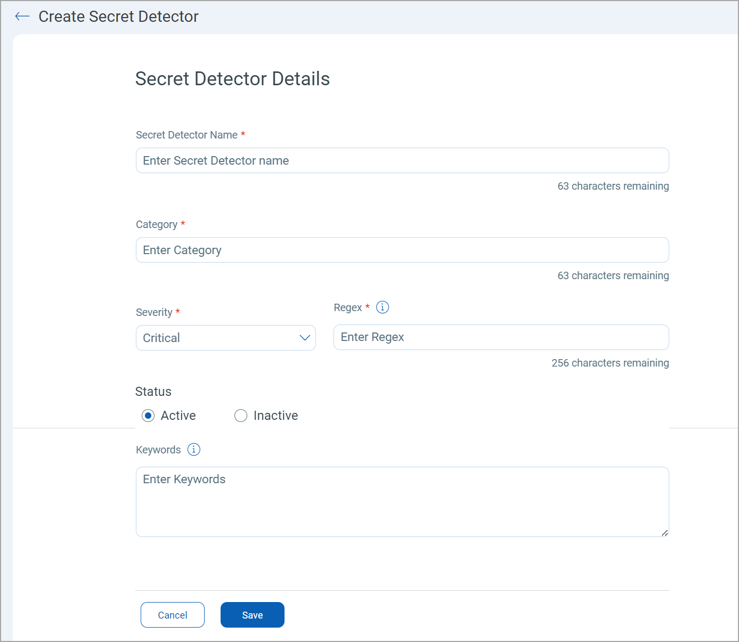
Task: Click the Enter Keywords text area
Action: [402, 502]
